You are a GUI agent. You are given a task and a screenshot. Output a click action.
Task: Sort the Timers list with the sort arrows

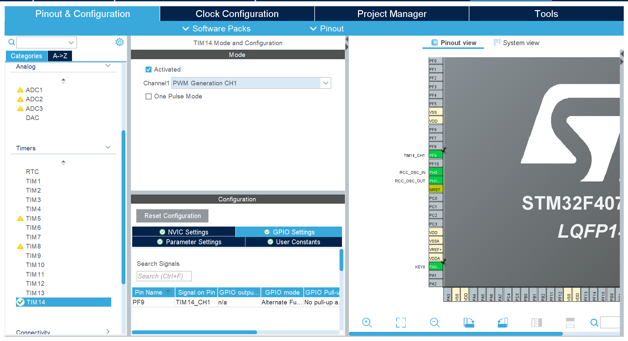[x=63, y=162]
